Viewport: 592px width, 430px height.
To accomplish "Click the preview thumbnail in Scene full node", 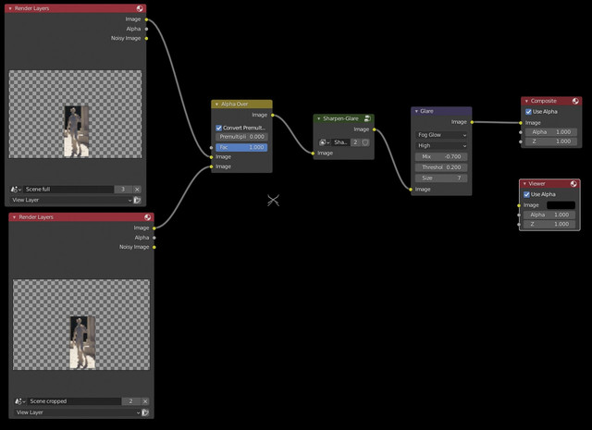I will pos(76,114).
